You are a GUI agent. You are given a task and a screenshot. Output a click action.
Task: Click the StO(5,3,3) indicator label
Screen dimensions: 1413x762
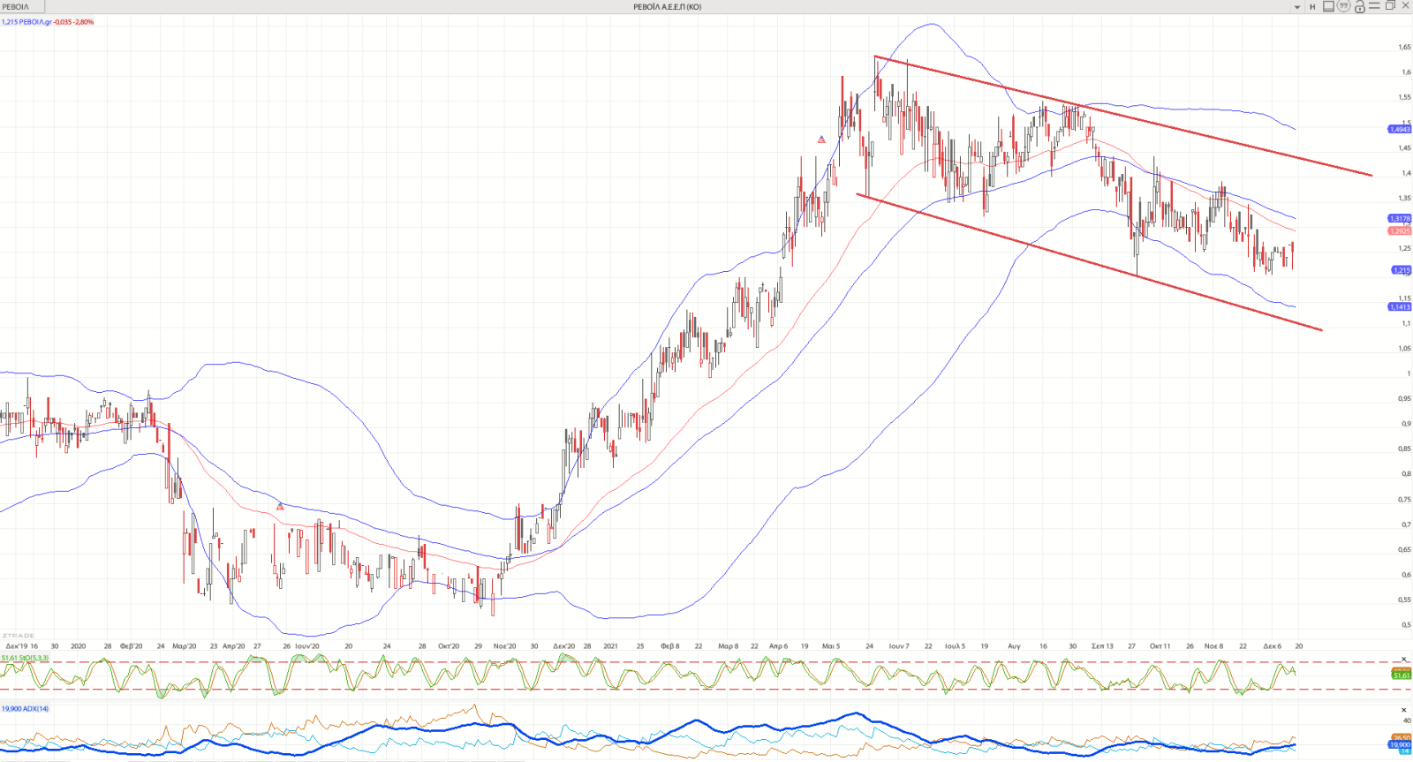click(x=26, y=658)
